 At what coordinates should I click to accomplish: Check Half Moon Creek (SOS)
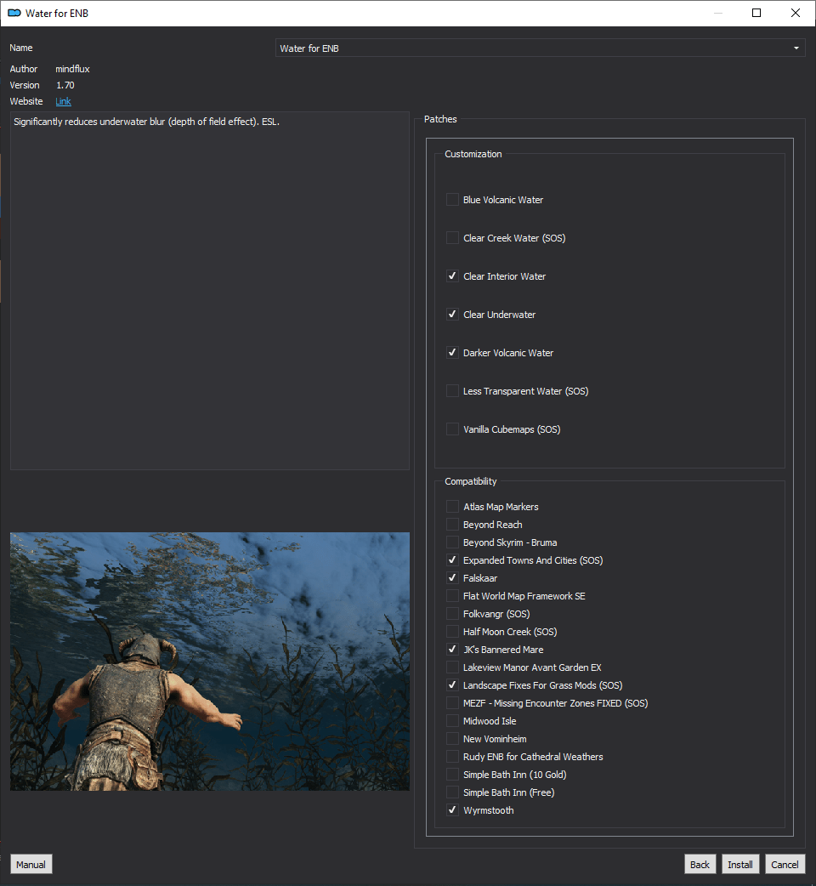point(452,632)
